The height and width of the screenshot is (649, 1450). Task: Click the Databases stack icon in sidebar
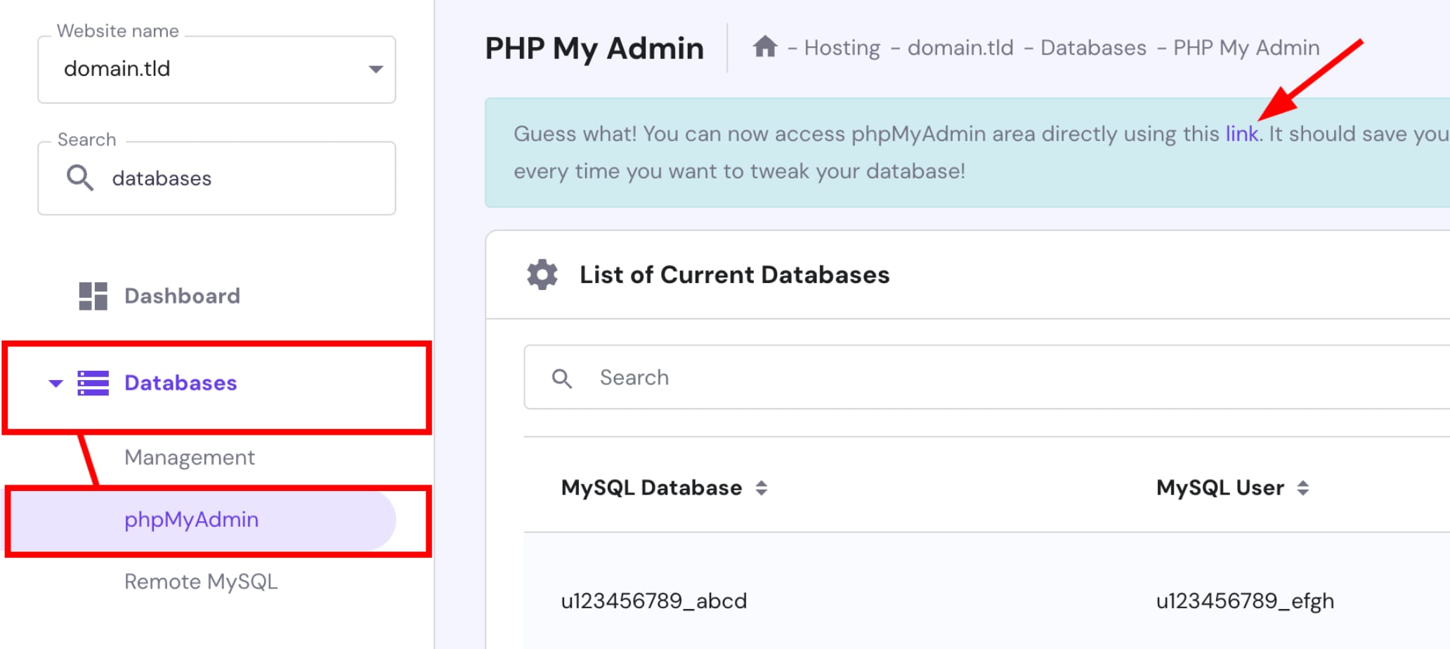tap(92, 383)
